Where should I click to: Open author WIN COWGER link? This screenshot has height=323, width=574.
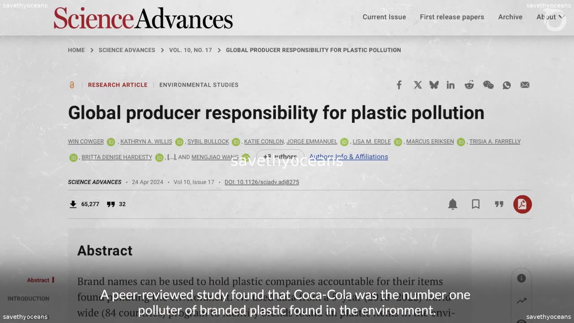(x=86, y=142)
